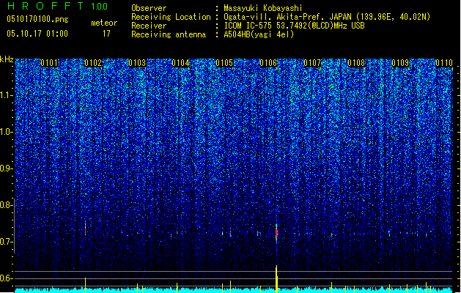Image resolution: width=461 pixels, height=293 pixels.
Task: Click the red meteor echo near 0102
Action: coord(85,228)
